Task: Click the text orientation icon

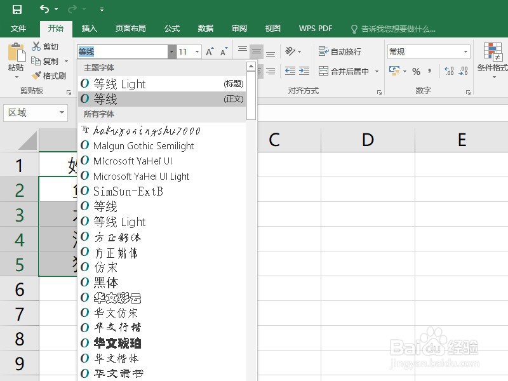Action: pos(291,51)
